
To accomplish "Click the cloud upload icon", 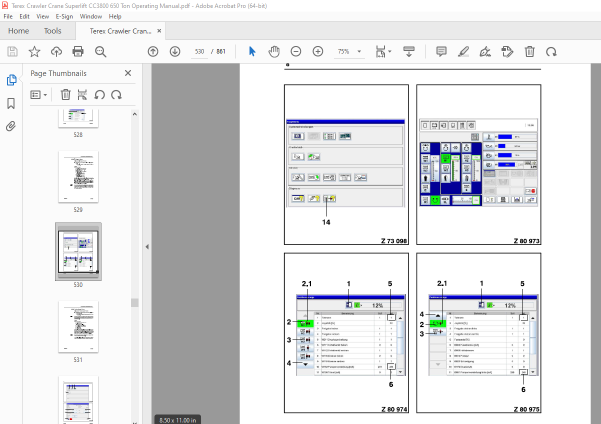I will tap(56, 51).
